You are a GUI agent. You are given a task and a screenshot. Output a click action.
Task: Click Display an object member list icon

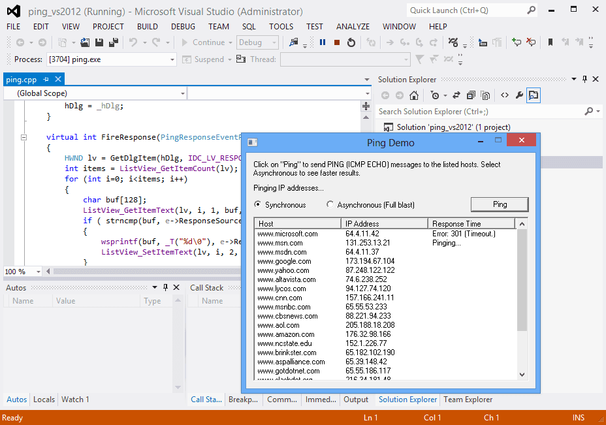(483, 42)
